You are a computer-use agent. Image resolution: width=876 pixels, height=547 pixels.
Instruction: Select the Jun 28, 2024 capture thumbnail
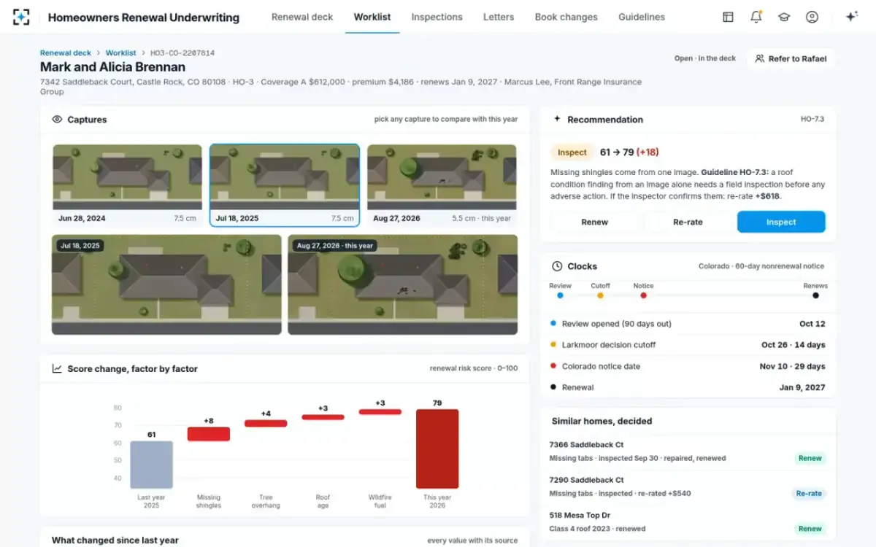pyautogui.click(x=127, y=185)
